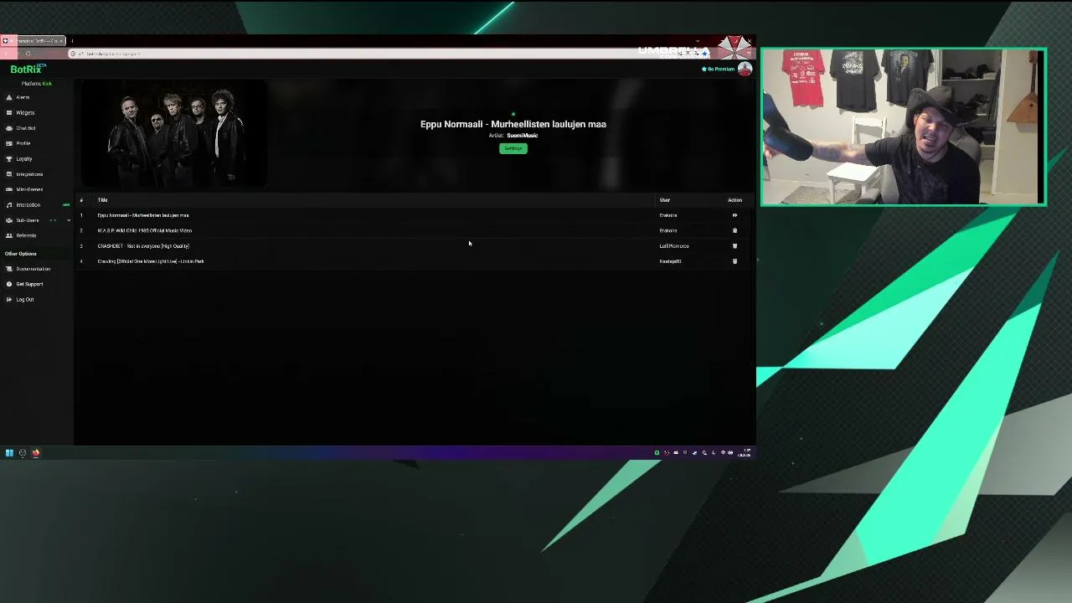
Task: Click the Platform: Kick label
Action: (37, 84)
